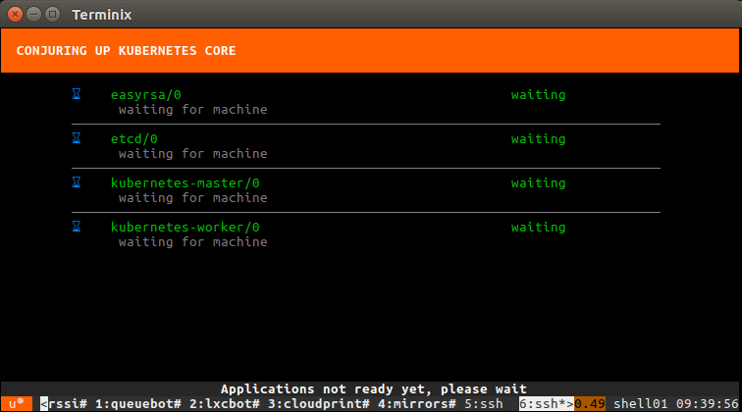This screenshot has height=412, width=742.
Task: Click the 09:39:56 clock in status bar
Action: [x=707, y=404]
